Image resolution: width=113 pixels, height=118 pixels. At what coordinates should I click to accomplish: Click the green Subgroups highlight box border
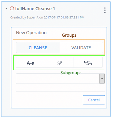pyautogui.click(x=59, y=55)
